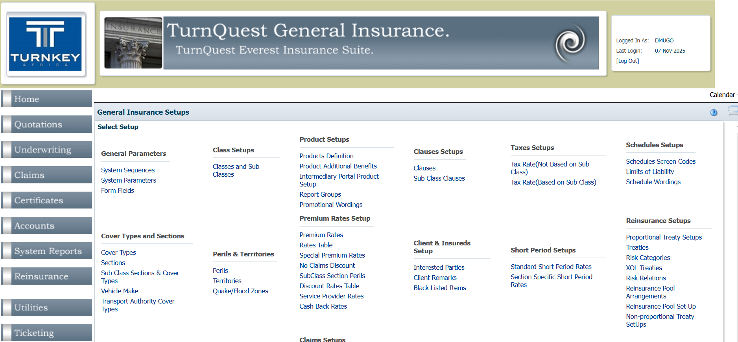Open Limits of Liability
Screen dimensions: 738x342
click(650, 172)
